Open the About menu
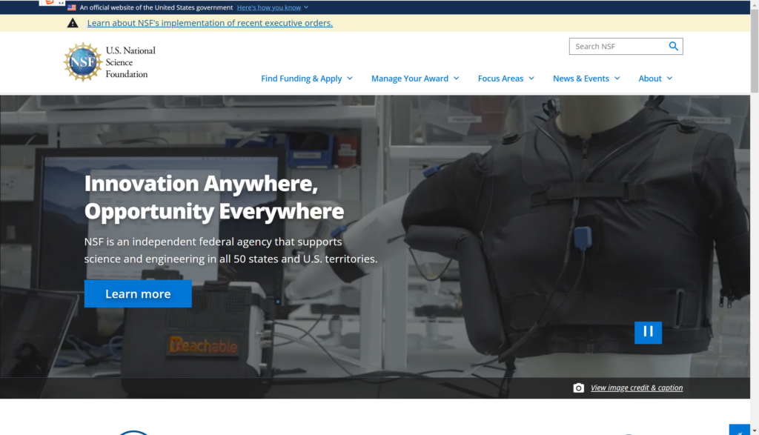759x435 pixels. (x=655, y=79)
